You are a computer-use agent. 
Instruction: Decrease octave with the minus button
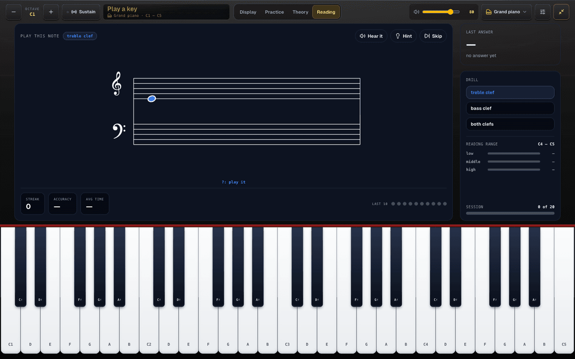tap(13, 12)
